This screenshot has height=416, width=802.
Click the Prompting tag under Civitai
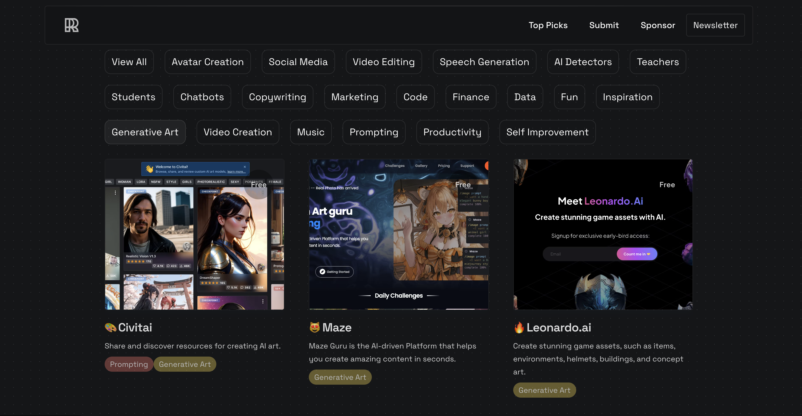pos(129,364)
